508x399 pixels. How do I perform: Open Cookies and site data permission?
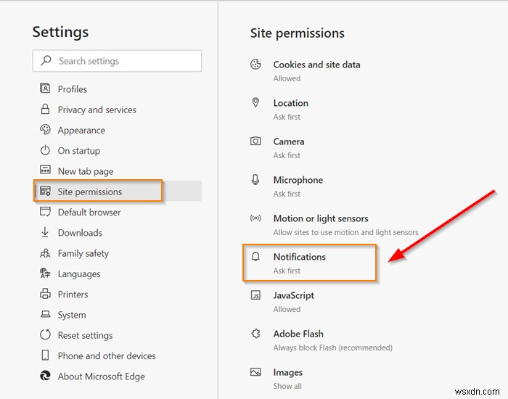point(316,65)
